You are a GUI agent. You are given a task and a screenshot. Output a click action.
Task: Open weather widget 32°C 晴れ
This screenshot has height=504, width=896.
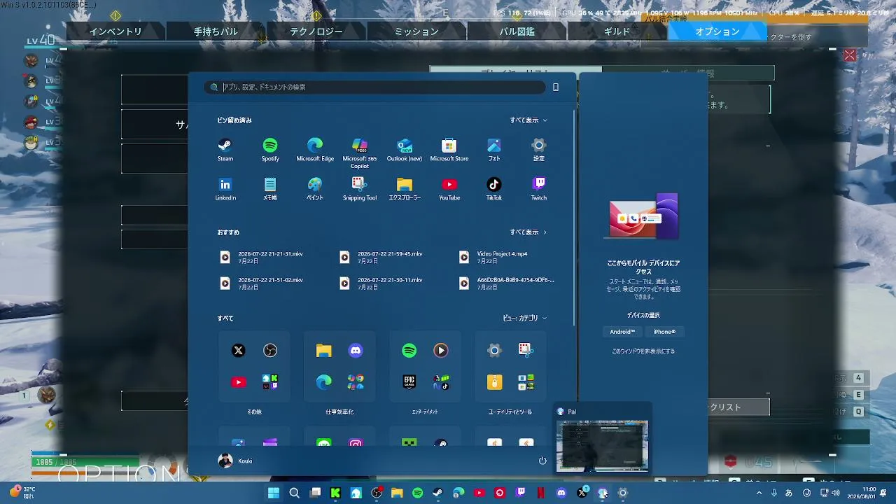(22, 492)
